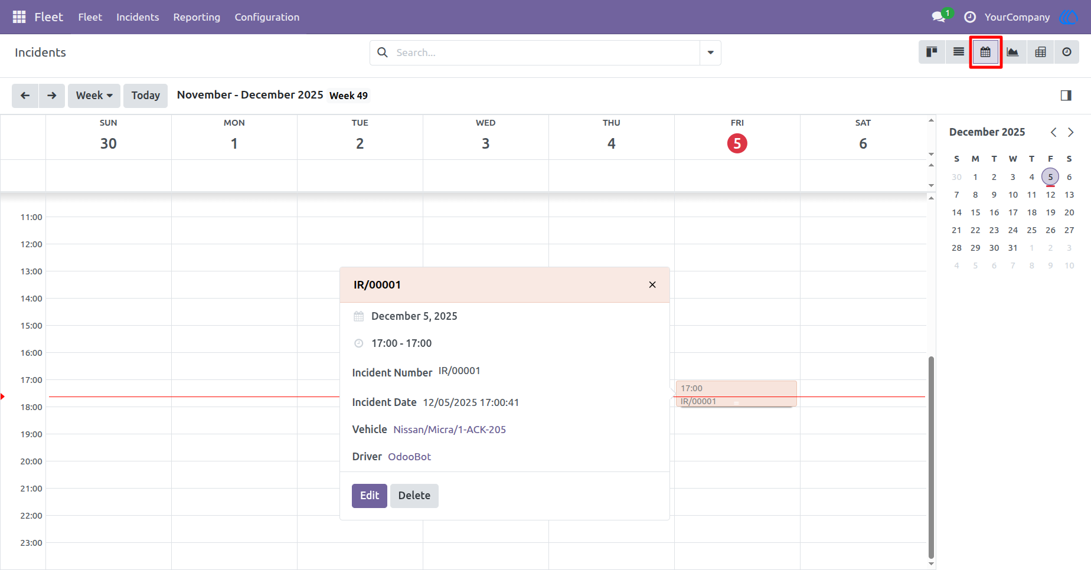The height and width of the screenshot is (570, 1091).
Task: Select December 31 in mini calendar
Action: [x=1013, y=248]
